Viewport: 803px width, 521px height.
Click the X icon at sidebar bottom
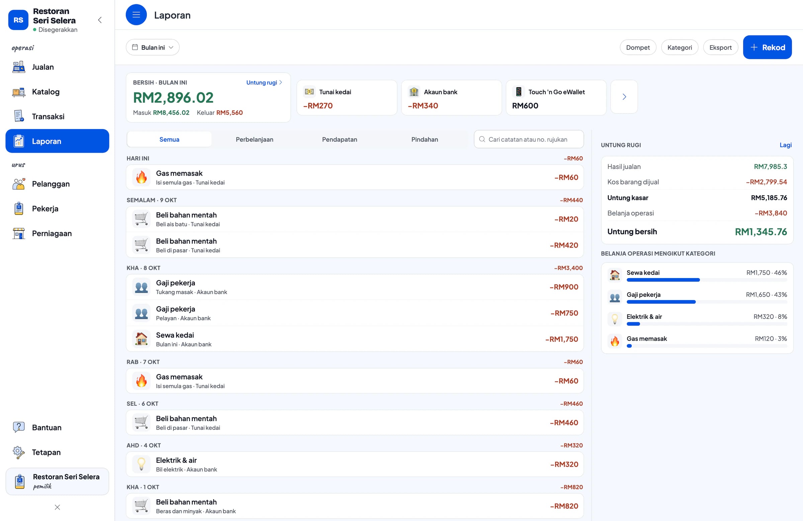coord(57,507)
